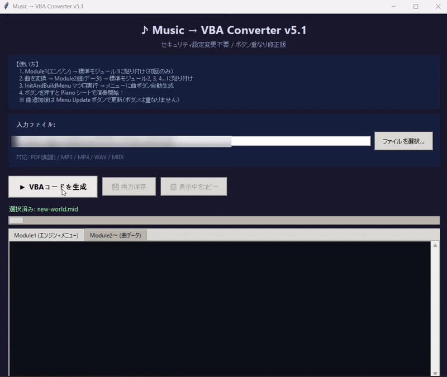Click the scrollbar down arrow of the code area
The height and width of the screenshot is (377, 447).
(x=435, y=373)
